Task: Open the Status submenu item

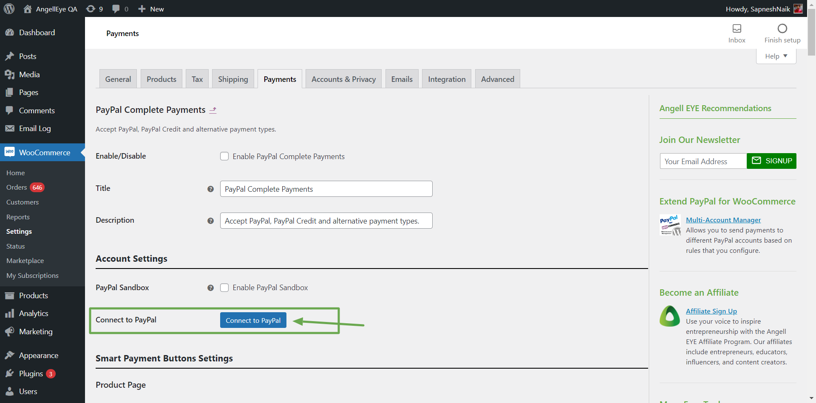Action: pyautogui.click(x=16, y=246)
